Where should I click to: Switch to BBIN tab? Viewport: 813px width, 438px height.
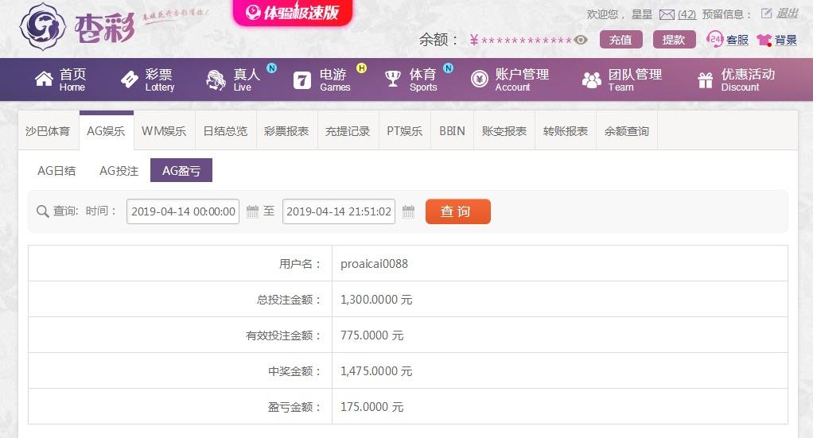pos(452,131)
